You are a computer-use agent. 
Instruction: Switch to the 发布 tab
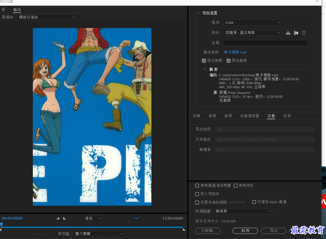[287, 116]
